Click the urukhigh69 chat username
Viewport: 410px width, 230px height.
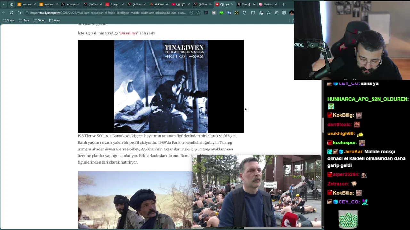[x=341, y=134]
